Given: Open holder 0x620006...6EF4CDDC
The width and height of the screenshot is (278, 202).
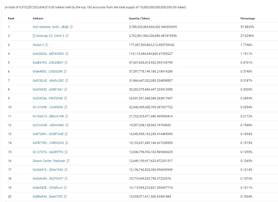Looking at the screenshot, I should coord(48,54).
